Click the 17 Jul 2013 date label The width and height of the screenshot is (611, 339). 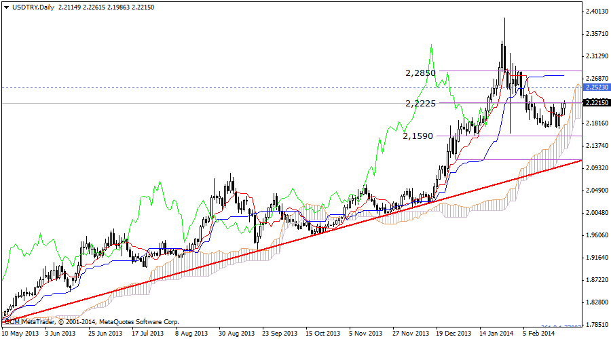[148, 333]
